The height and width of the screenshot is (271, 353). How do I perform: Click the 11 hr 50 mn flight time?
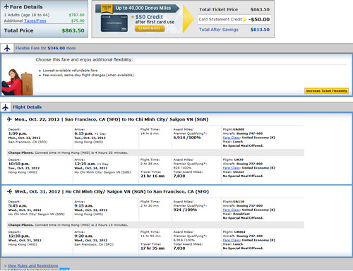click(x=150, y=236)
